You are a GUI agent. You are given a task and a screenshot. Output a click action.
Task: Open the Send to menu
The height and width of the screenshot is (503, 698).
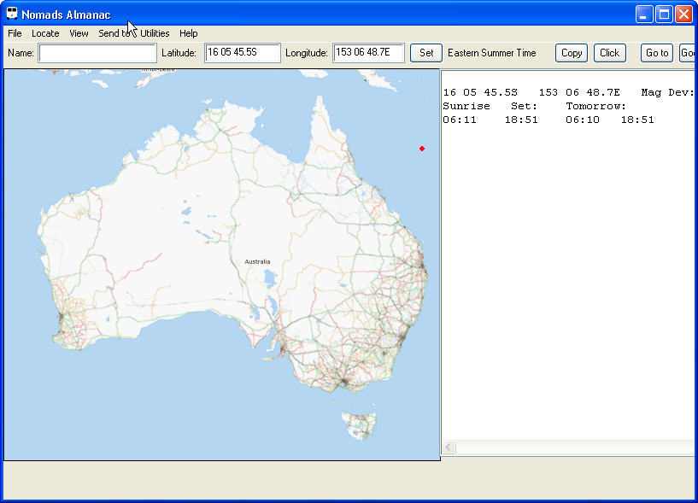coord(114,33)
